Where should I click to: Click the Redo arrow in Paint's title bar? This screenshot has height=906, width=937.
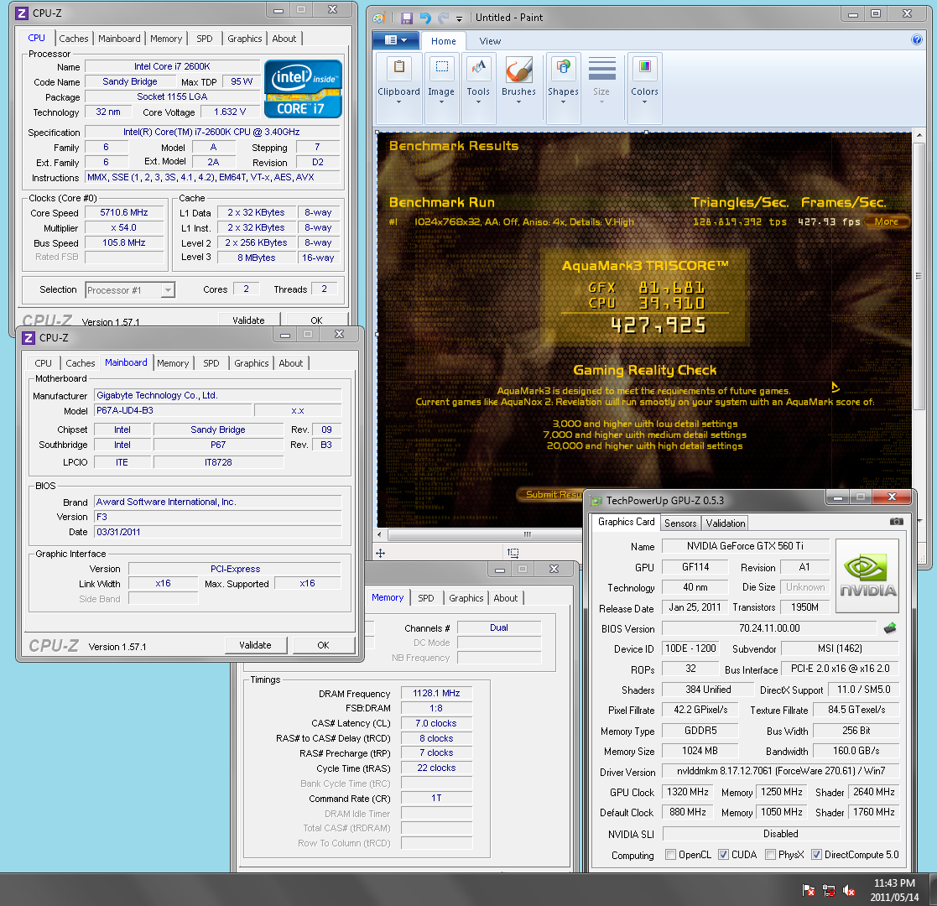point(443,18)
